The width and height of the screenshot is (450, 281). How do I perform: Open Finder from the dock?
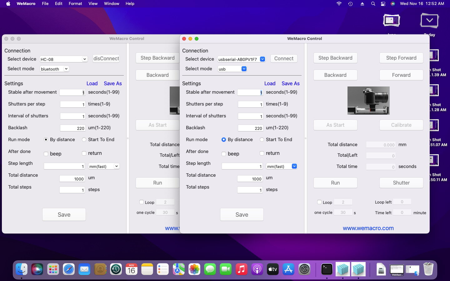pyautogui.click(x=22, y=269)
